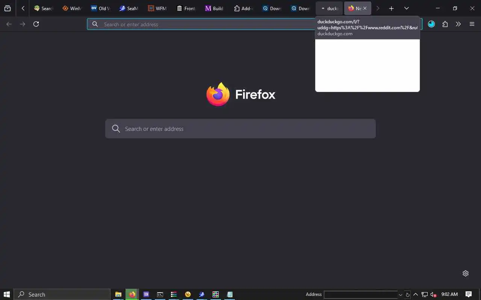Open Command Prompt from the taskbar
The image size is (481, 300).
160,294
